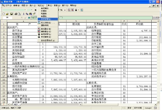Click the rightmost formatting toolbar icon
162x110 pixels.
pos(82,10)
